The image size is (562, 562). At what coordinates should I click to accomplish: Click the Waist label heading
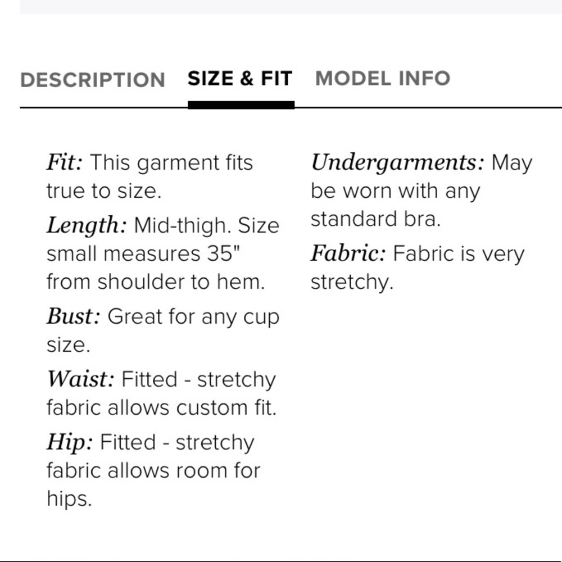pos(80,379)
